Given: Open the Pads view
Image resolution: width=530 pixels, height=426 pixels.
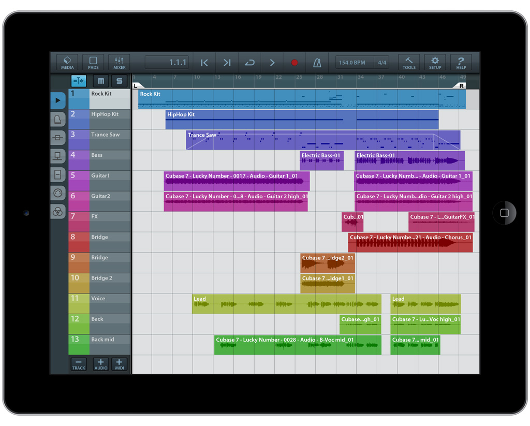Looking at the screenshot, I should (x=93, y=62).
